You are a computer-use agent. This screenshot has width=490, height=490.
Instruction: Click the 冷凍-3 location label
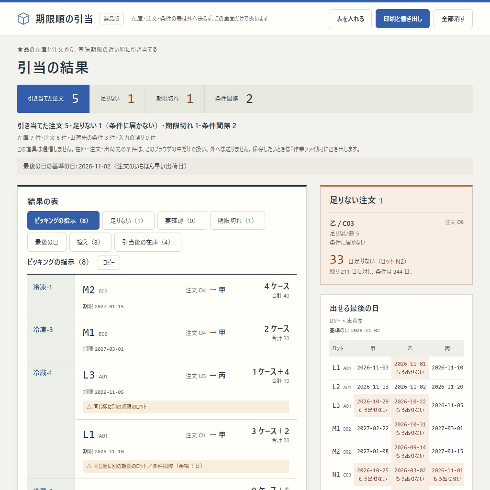(43, 330)
